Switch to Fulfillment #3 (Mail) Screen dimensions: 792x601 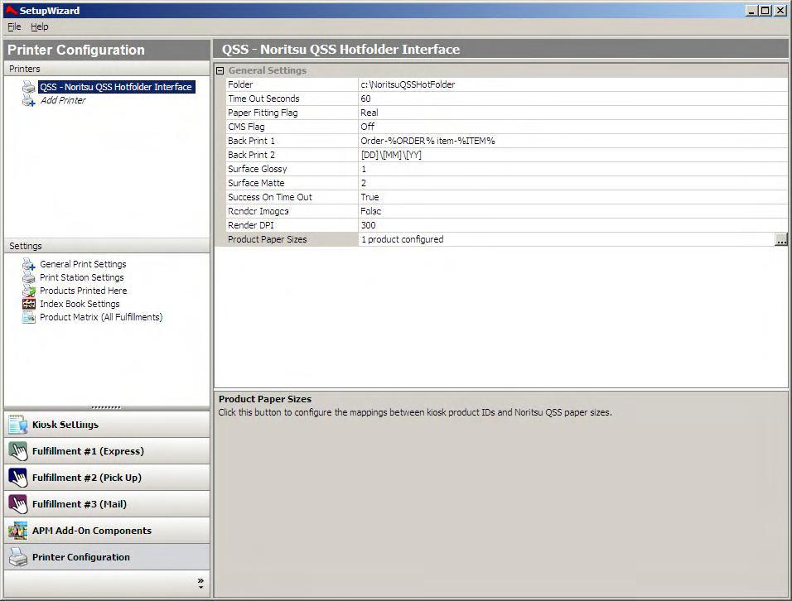pyautogui.click(x=107, y=504)
